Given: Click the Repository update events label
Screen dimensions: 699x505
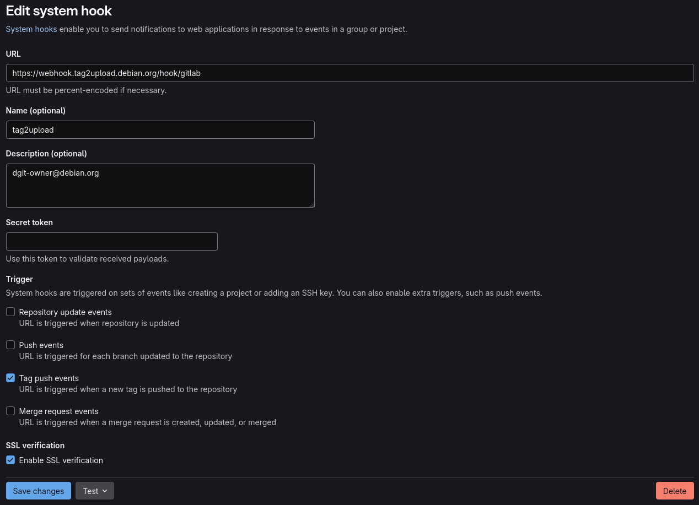Looking at the screenshot, I should point(66,312).
